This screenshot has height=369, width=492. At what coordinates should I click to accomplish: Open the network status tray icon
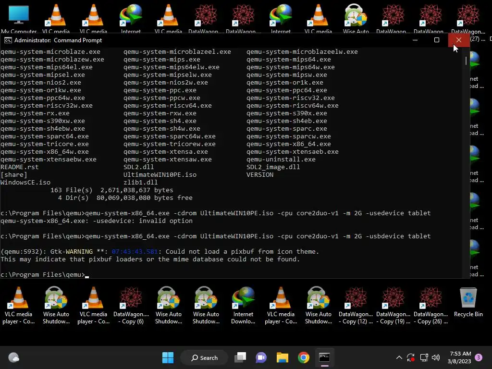424,357
